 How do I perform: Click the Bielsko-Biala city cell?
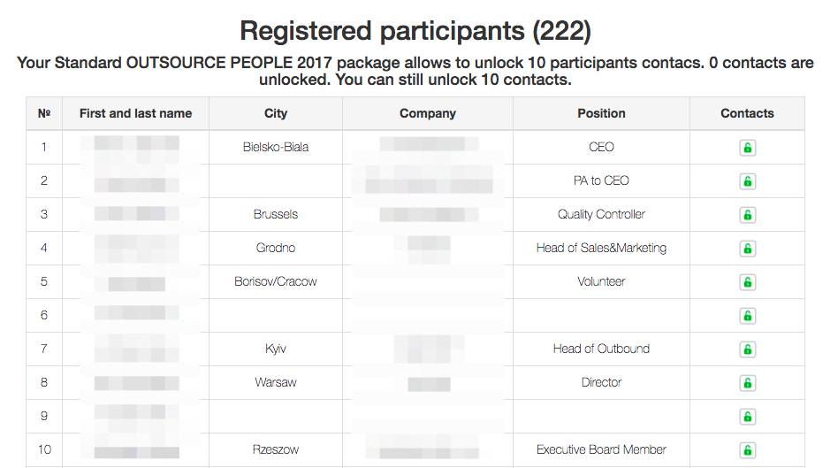click(x=276, y=147)
